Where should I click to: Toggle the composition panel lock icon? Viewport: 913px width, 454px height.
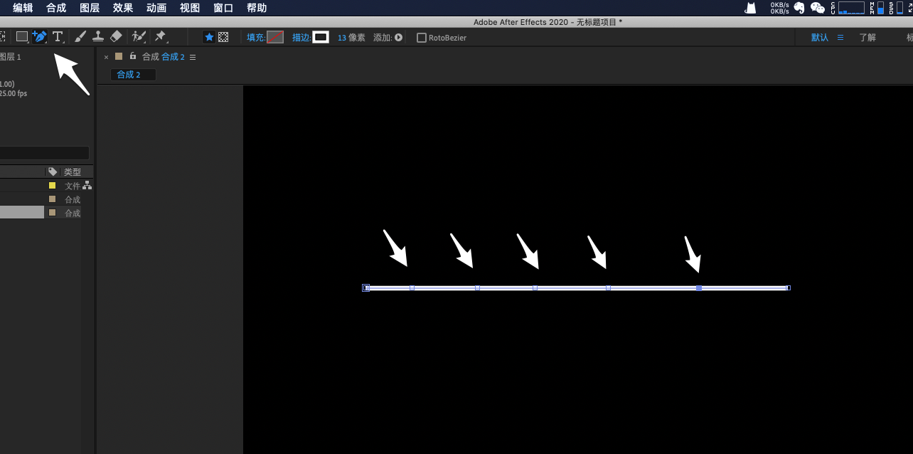click(x=132, y=56)
